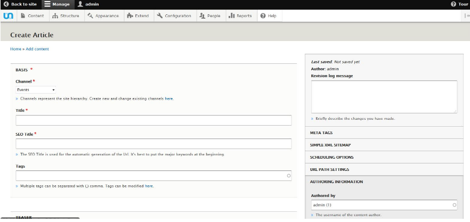Click the Thunder logo home icon

(8, 16)
